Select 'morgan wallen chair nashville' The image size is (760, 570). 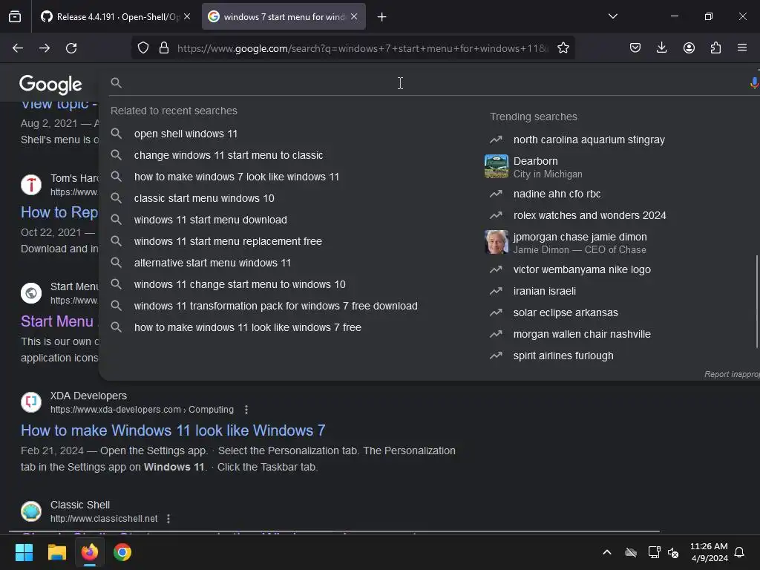[x=582, y=335]
